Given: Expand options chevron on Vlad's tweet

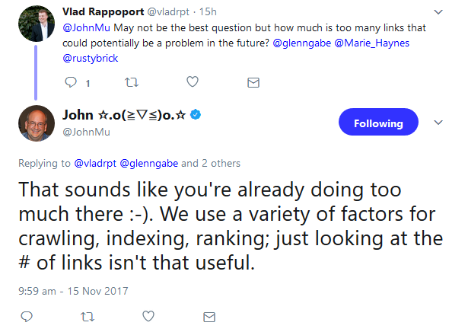Looking at the screenshot, I should pyautogui.click(x=439, y=11).
